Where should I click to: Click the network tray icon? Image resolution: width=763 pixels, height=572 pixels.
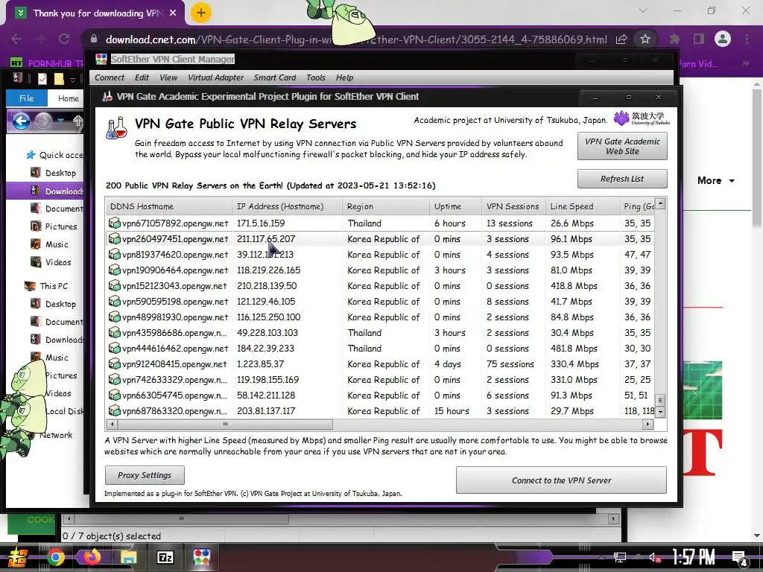[619, 558]
